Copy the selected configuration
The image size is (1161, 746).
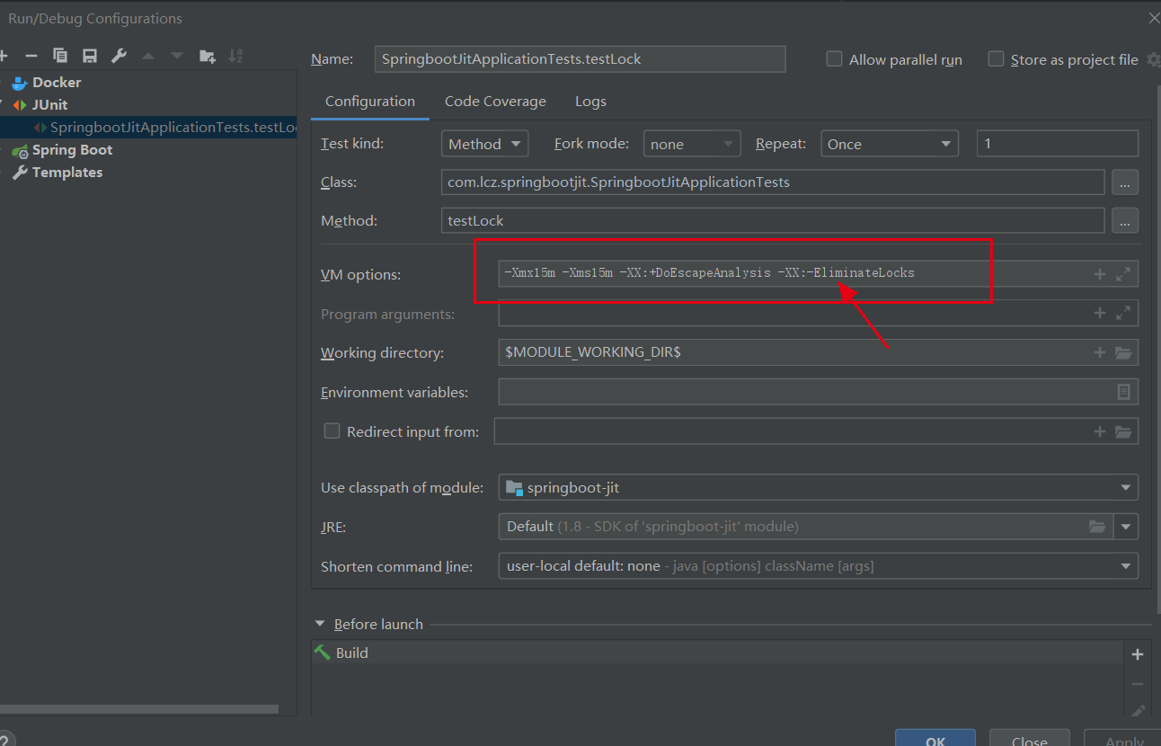tap(60, 56)
